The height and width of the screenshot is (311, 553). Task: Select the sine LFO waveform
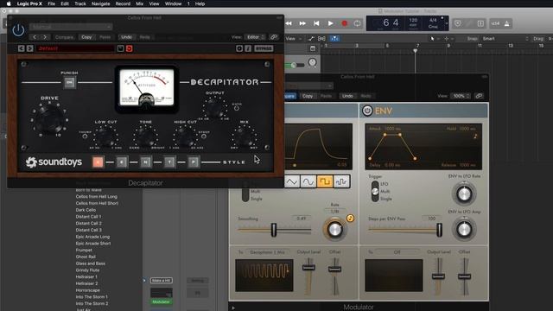pyautogui.click(x=308, y=181)
